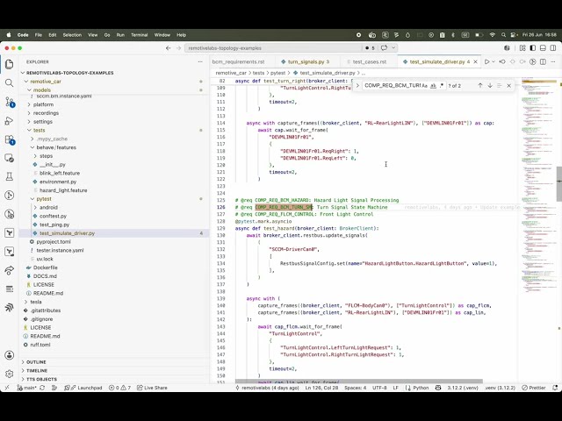Click the notifications bell in status bar

(x=555, y=388)
